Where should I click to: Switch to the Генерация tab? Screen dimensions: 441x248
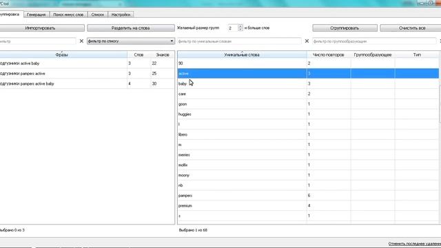point(37,14)
